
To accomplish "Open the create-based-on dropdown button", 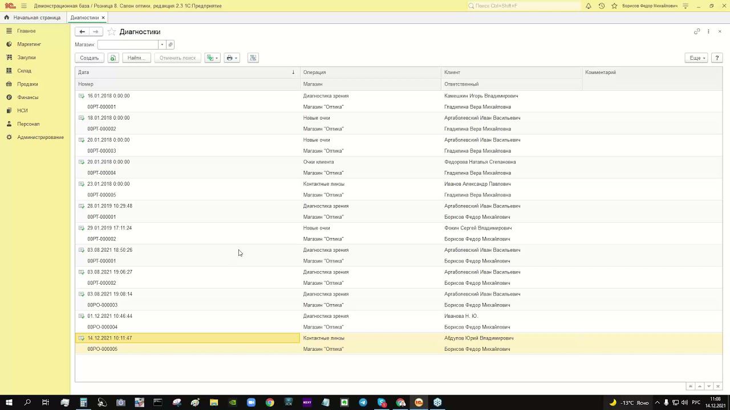I will point(212,58).
